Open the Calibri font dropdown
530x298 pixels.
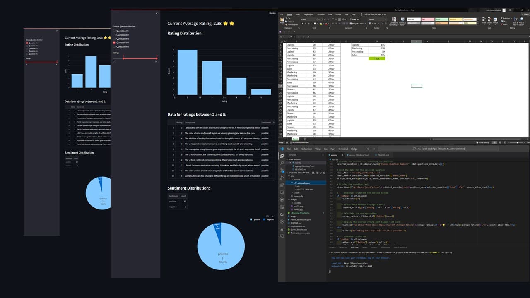click(316, 19)
